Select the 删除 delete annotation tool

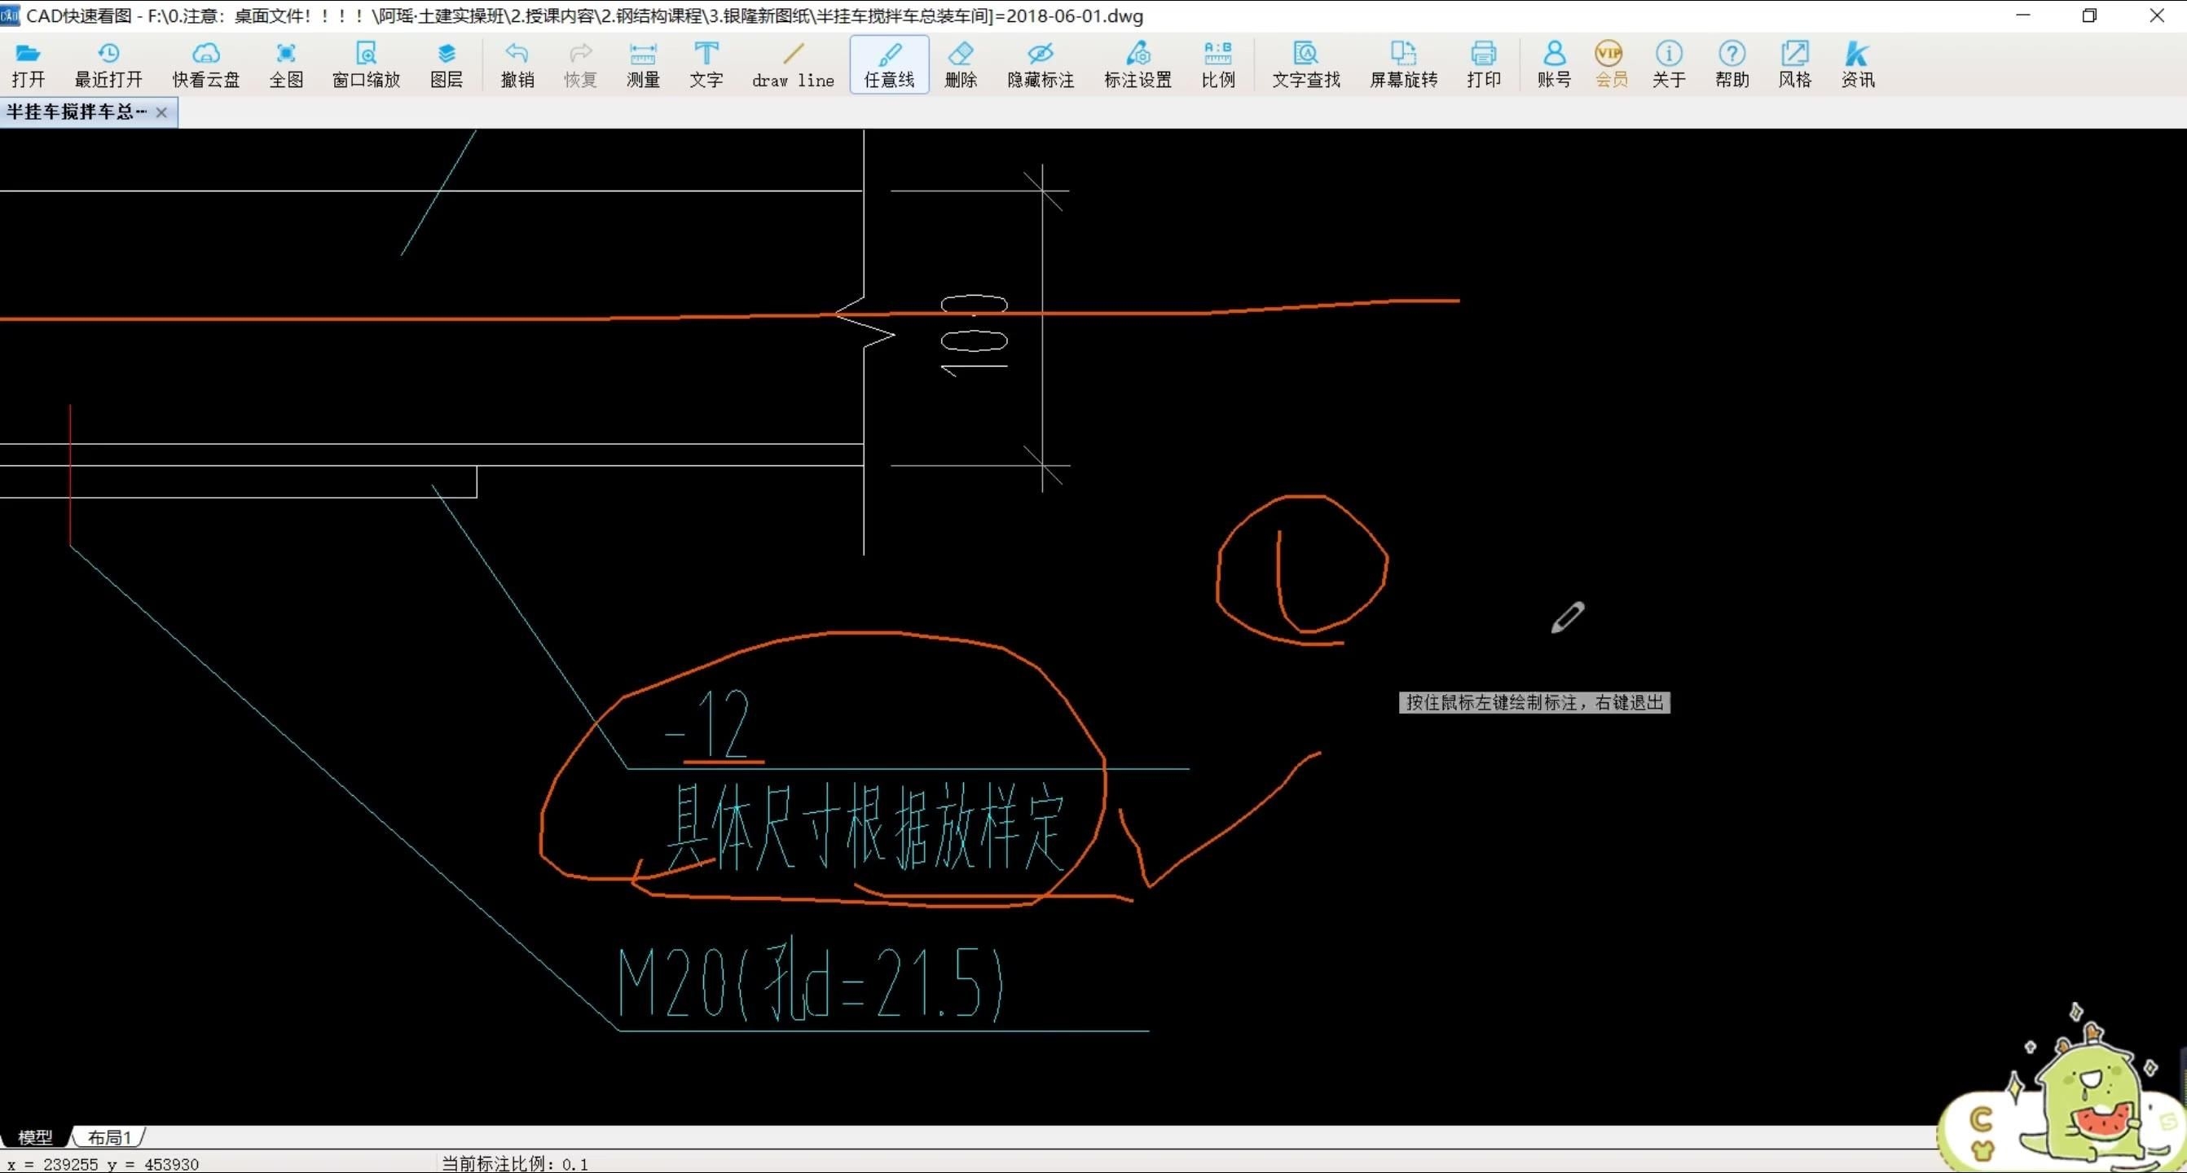[961, 64]
